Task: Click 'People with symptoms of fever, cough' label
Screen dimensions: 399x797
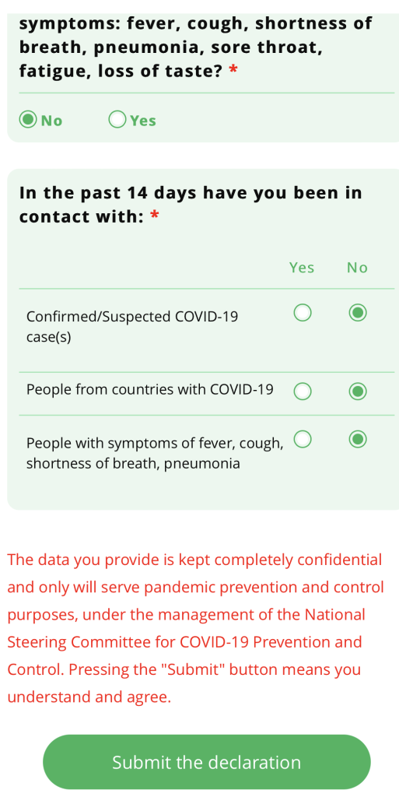Action: [155, 454]
